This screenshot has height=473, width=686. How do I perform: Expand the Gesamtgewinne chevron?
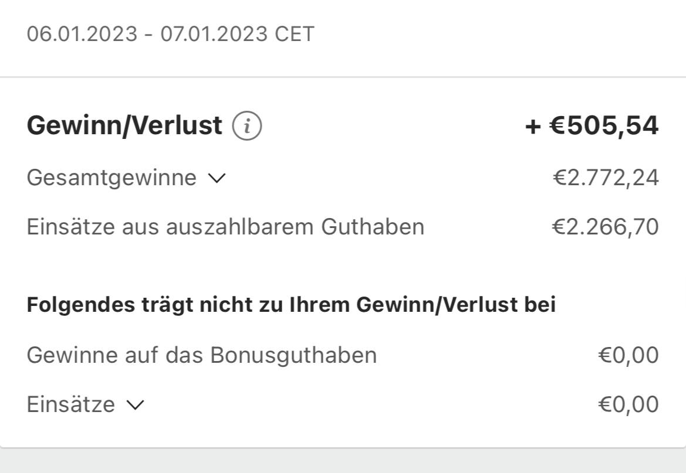click(217, 178)
